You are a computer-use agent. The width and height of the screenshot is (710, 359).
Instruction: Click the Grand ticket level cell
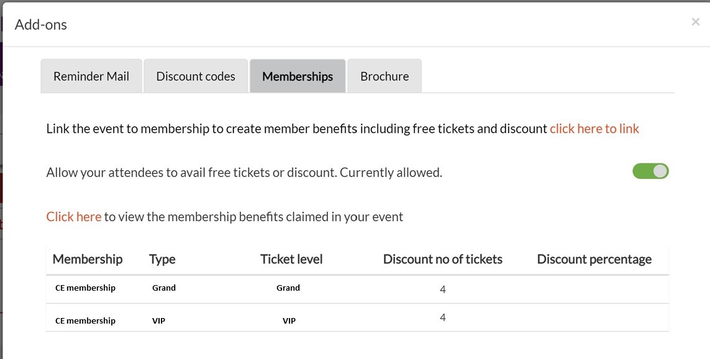288,288
